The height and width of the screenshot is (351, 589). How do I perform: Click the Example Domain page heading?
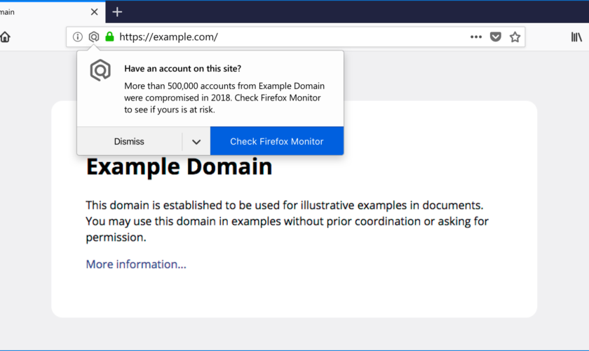coord(179,168)
